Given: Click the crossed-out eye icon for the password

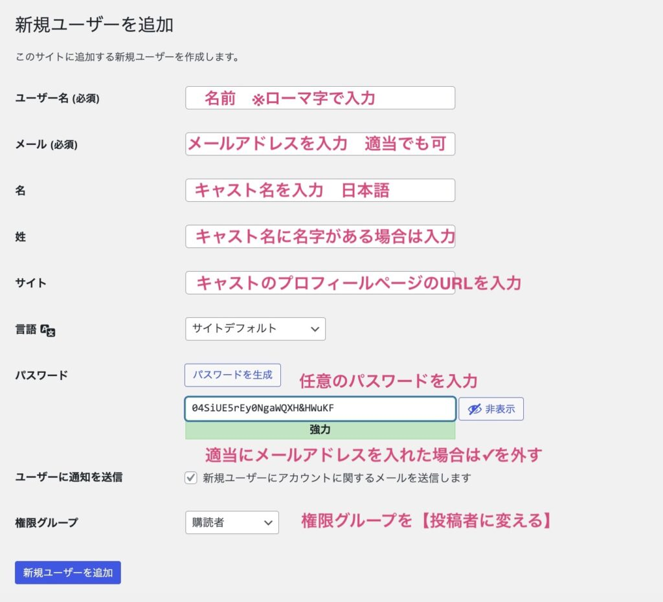Looking at the screenshot, I should [x=475, y=409].
